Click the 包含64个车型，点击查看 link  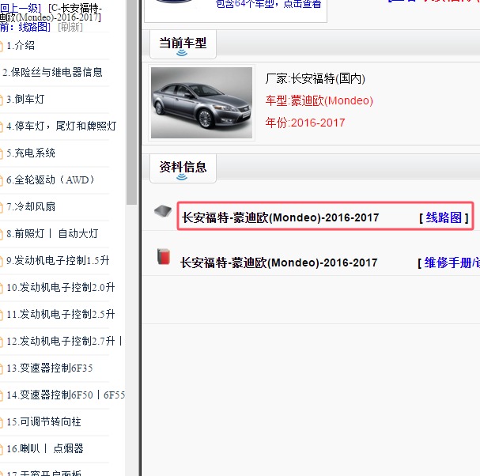tap(269, 4)
